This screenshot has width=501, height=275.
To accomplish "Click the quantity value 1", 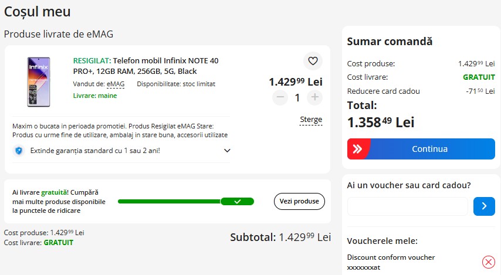I will (x=297, y=97).
